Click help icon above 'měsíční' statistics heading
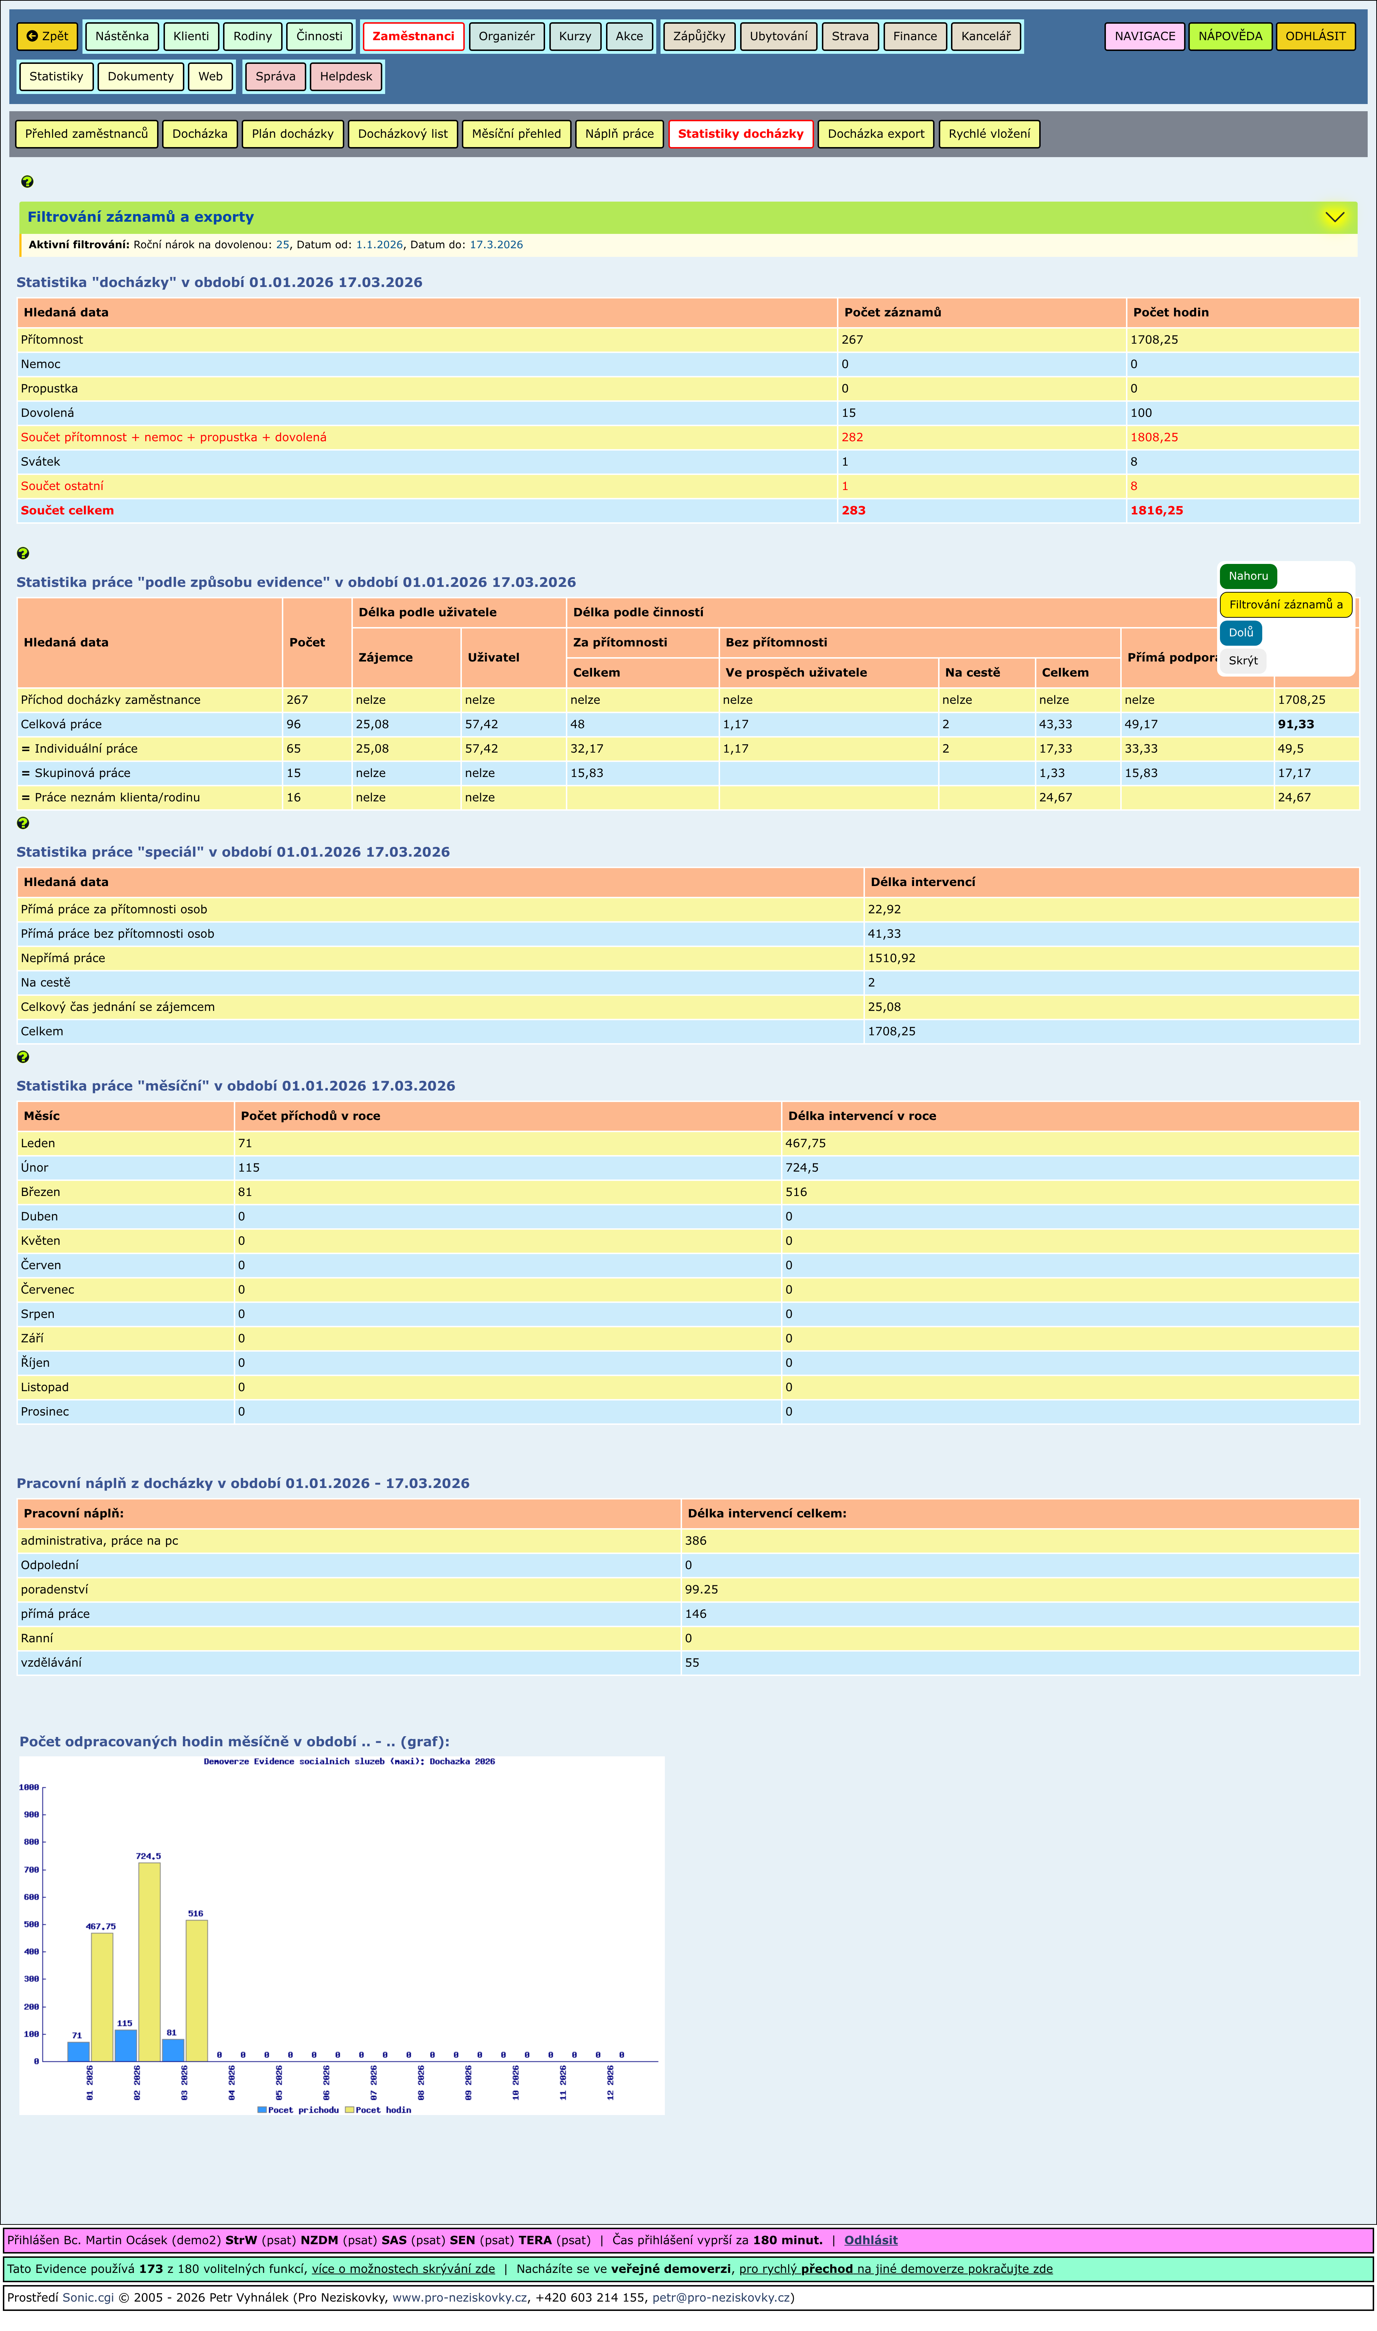Image resolution: width=1377 pixels, height=2331 pixels. pyautogui.click(x=23, y=1057)
